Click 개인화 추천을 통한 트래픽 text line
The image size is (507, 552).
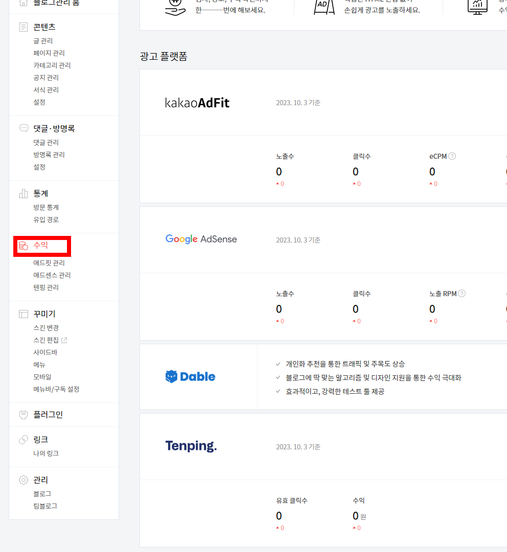pyautogui.click(x=345, y=364)
